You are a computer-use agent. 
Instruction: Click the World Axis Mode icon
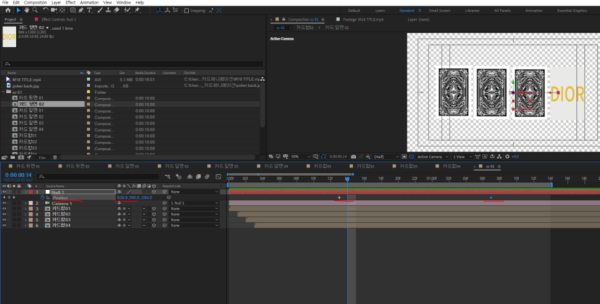[x=168, y=11]
